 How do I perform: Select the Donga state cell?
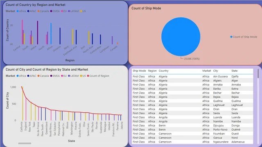(235, 125)
